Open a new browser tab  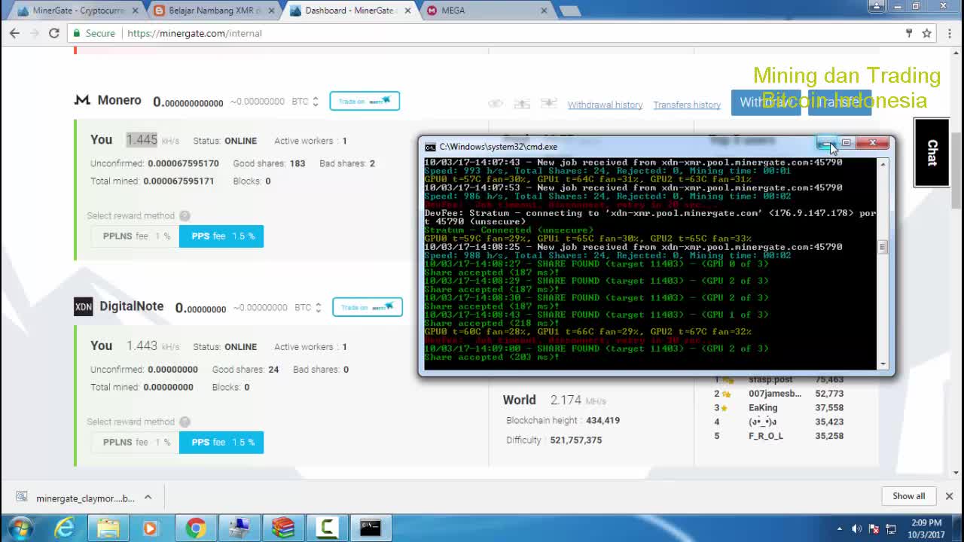(569, 11)
